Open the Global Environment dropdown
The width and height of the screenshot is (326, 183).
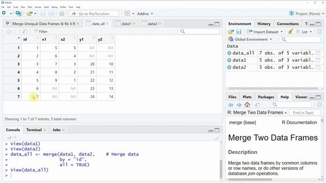pyautogui.click(x=250, y=39)
